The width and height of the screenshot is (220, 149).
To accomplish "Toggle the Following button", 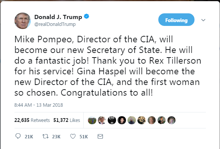I will click(176, 20).
